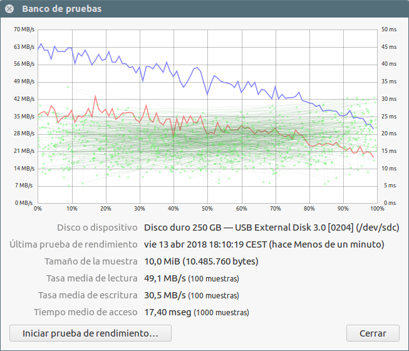Viewport: 409px width, 351px height.
Task: Click the window close icon in title bar
Action: click(x=9, y=9)
